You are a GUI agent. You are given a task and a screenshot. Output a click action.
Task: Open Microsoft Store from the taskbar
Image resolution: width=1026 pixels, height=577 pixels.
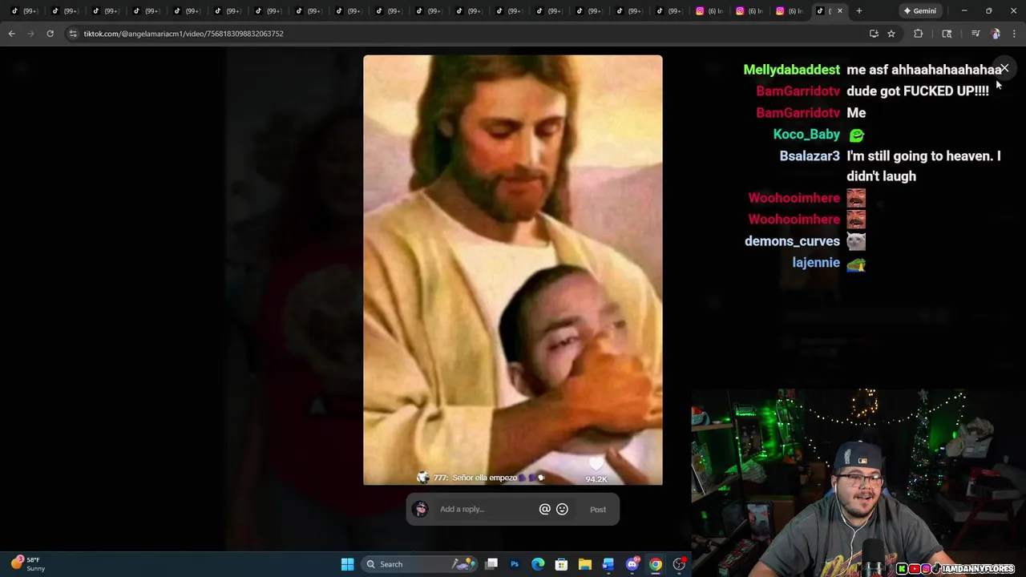[561, 564]
